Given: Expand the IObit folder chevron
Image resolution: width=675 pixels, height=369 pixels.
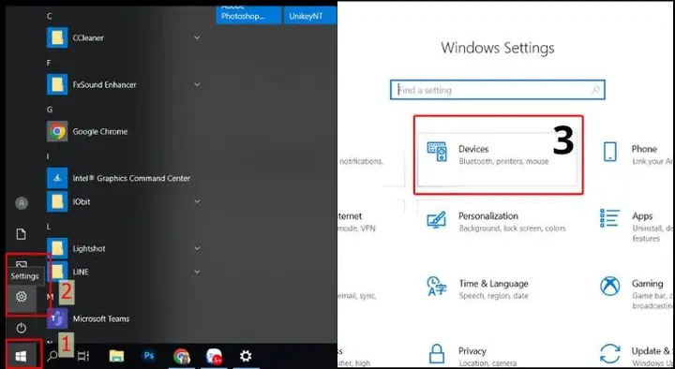Looking at the screenshot, I should tap(197, 201).
